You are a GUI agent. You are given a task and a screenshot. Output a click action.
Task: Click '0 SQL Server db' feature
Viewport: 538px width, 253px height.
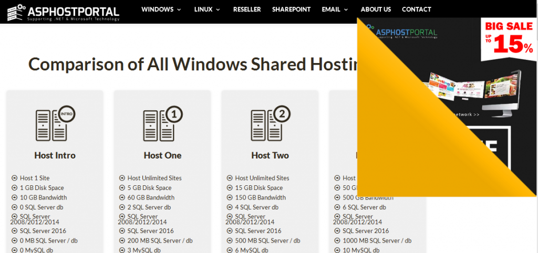click(42, 207)
